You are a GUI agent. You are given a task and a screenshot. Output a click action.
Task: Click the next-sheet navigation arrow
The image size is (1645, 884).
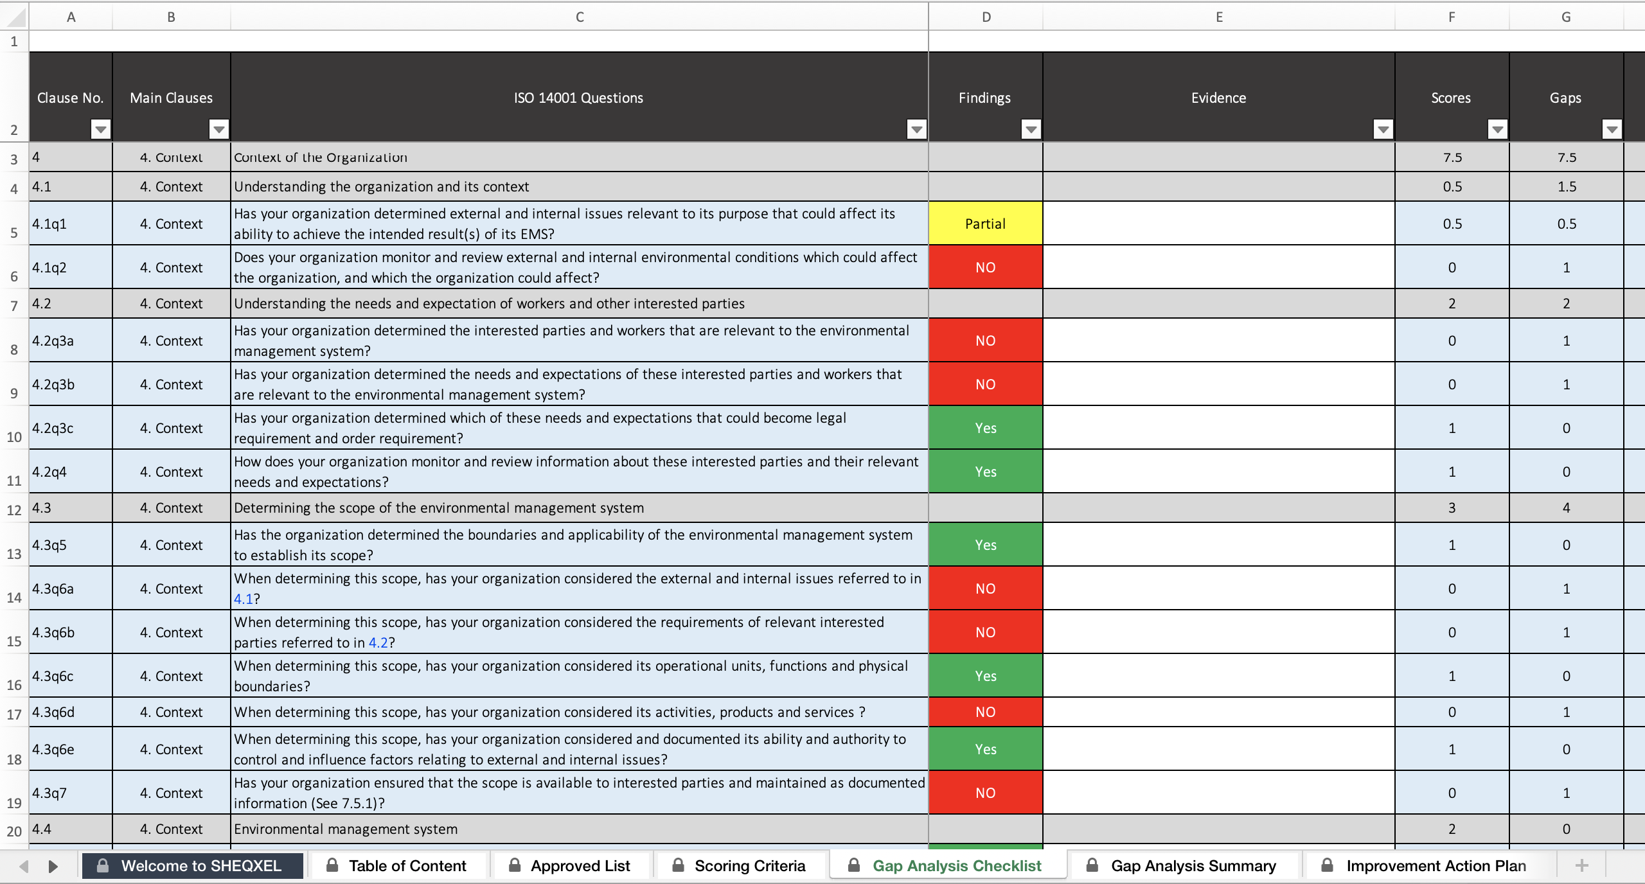pos(54,865)
